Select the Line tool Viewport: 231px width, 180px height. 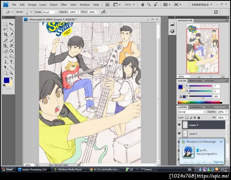11,67
